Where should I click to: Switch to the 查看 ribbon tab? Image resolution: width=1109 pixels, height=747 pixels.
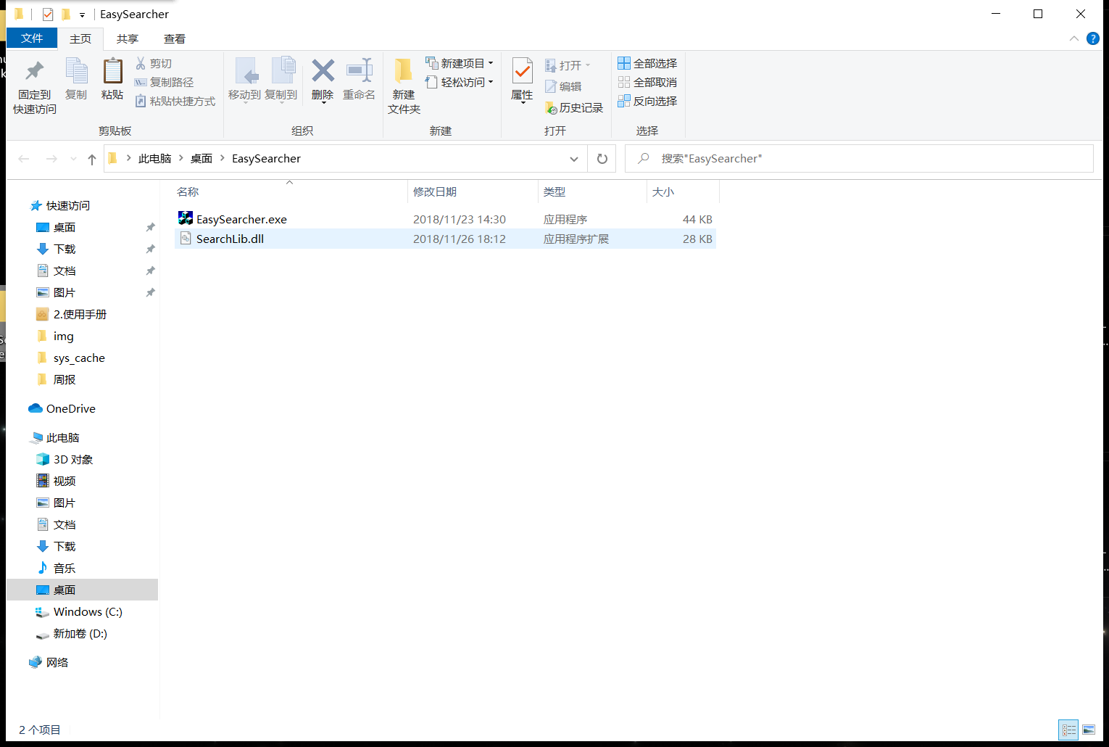tap(174, 38)
